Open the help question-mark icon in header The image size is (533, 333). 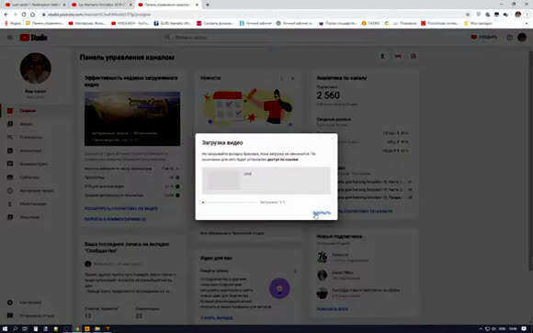point(509,38)
